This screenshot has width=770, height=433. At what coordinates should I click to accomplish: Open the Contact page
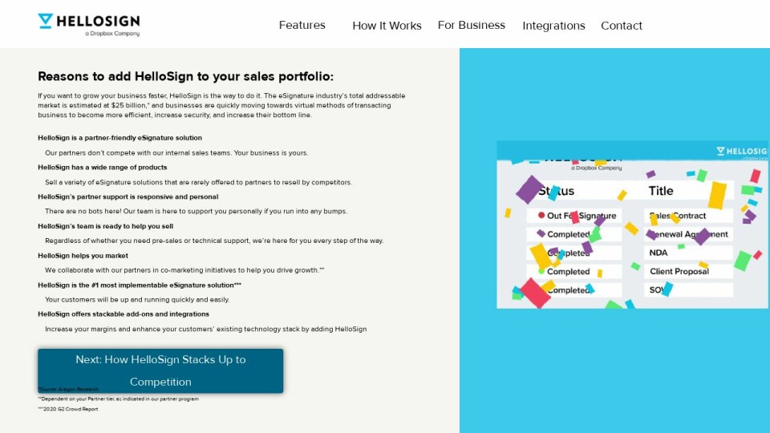coord(622,26)
